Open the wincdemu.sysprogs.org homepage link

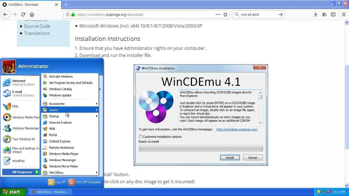point(237,129)
